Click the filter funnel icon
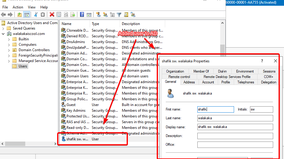Viewport: 284px width, 159px height. (119, 15)
